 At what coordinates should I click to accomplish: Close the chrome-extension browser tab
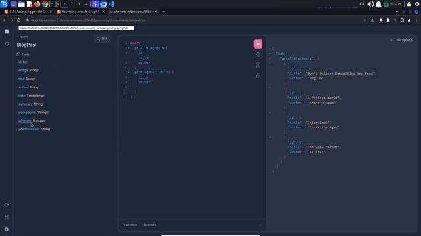155,12
